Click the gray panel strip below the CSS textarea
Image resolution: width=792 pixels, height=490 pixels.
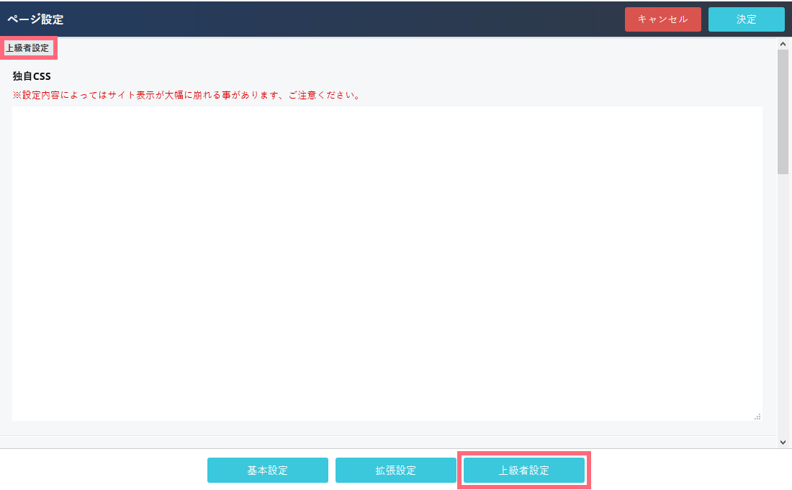[387, 428]
